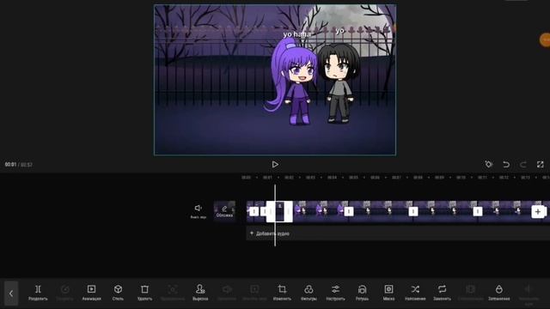The image size is (550, 309).
Task: Expand preview to fullscreen
Action: click(x=541, y=164)
